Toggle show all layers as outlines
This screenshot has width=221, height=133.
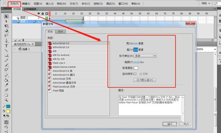click(47, 14)
